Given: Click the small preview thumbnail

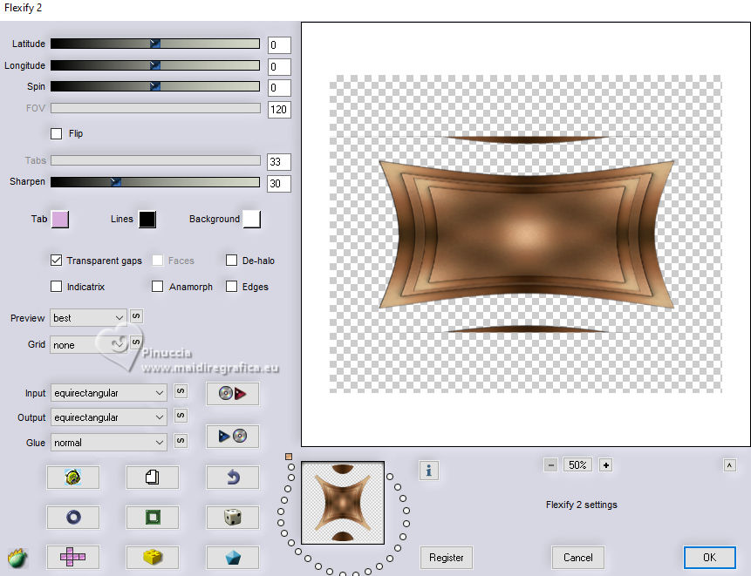Looking at the screenshot, I should tap(343, 503).
